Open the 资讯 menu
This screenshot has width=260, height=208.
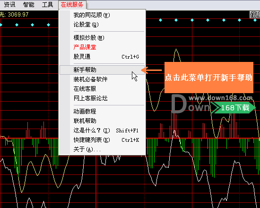coord(9,5)
